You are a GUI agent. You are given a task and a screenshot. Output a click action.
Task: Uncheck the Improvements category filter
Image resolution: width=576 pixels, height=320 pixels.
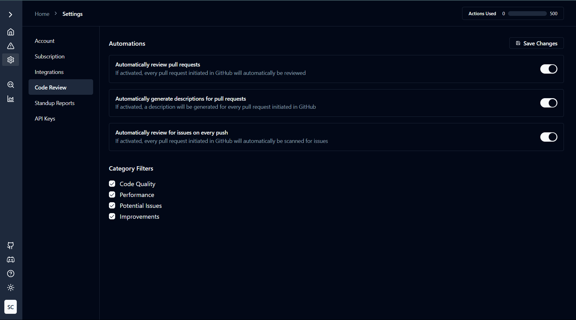click(x=112, y=216)
